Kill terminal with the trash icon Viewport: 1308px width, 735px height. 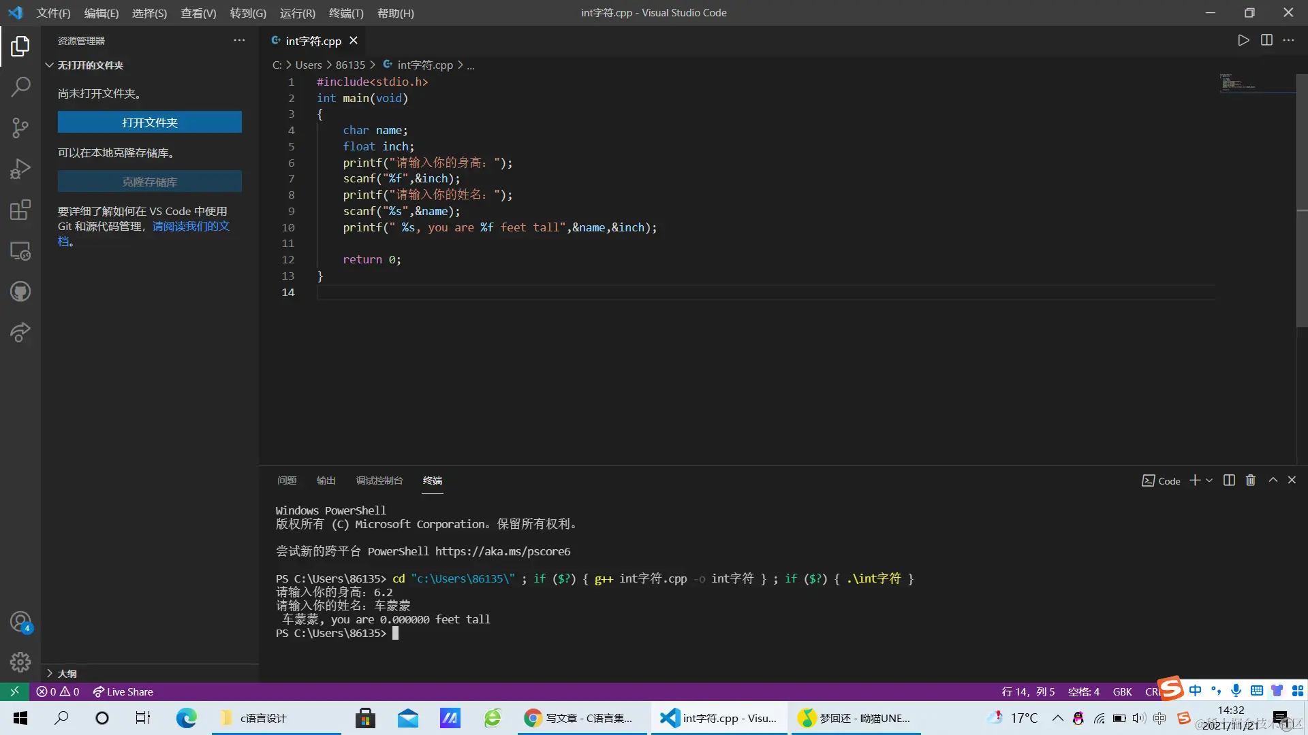click(1250, 480)
